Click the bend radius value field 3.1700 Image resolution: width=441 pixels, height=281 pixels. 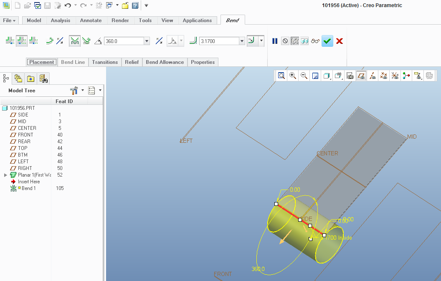(x=219, y=41)
